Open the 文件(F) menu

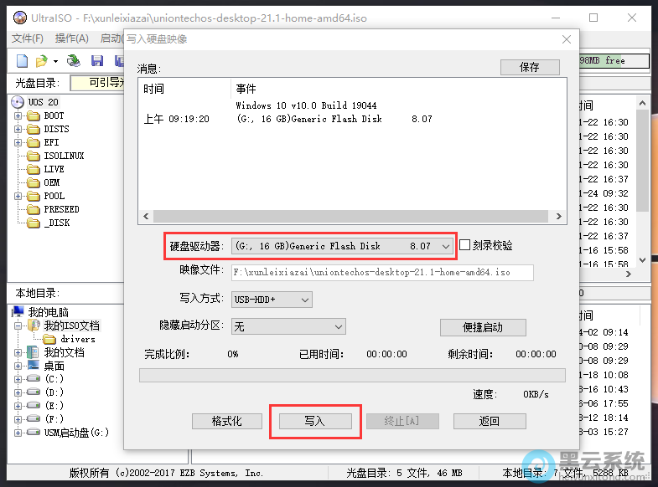tap(27, 38)
